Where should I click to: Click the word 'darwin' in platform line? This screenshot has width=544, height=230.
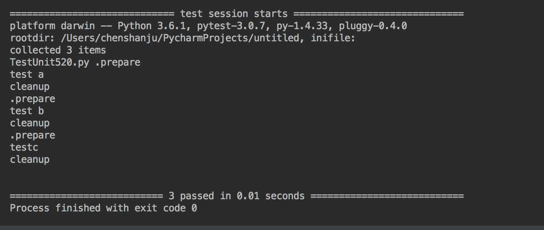[x=78, y=26]
